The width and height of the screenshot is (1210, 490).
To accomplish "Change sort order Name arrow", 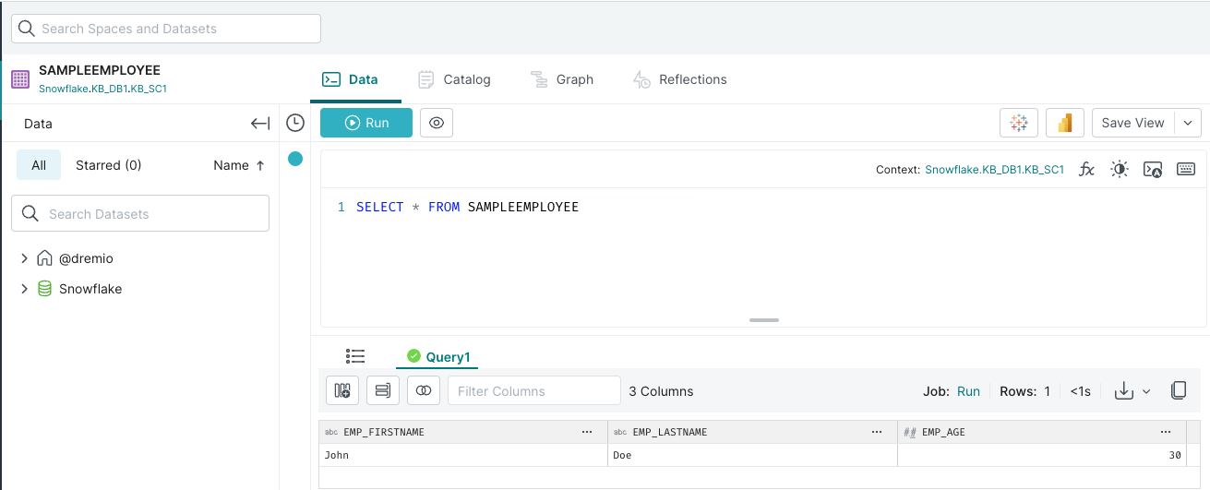I will 260,165.
